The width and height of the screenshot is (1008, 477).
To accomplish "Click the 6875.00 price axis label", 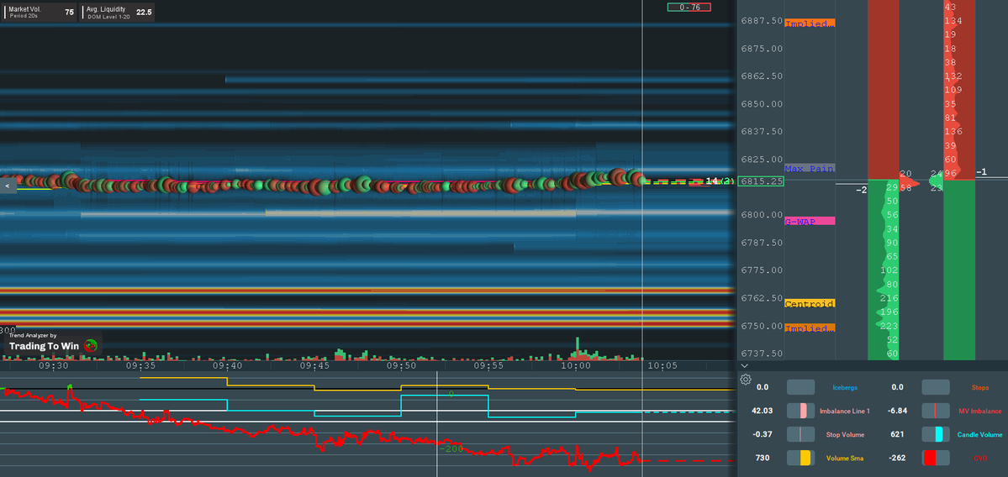I will point(762,48).
